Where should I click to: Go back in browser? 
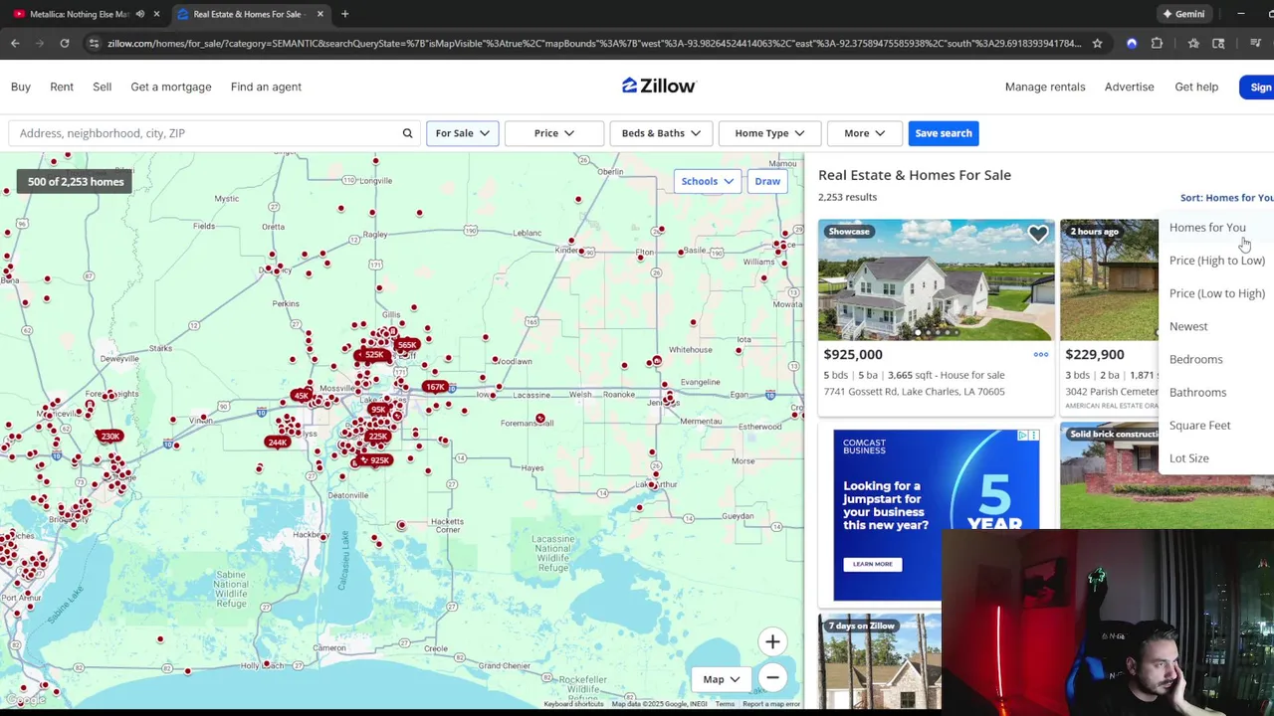15,43
